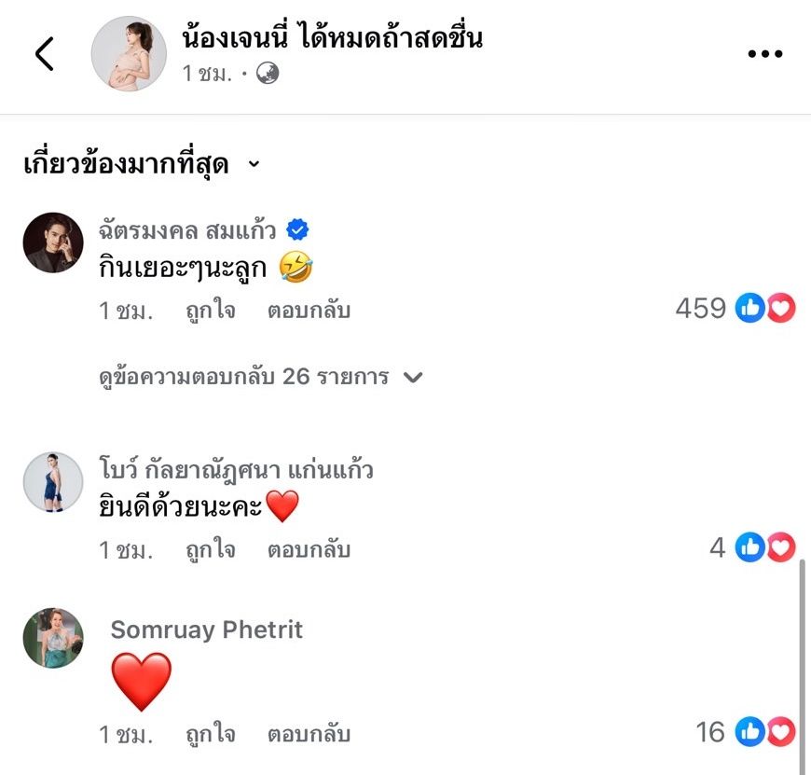Reply to โบว์ กัลยาณัฎศนา's comment
Screen dimensions: 811x775
point(309,550)
